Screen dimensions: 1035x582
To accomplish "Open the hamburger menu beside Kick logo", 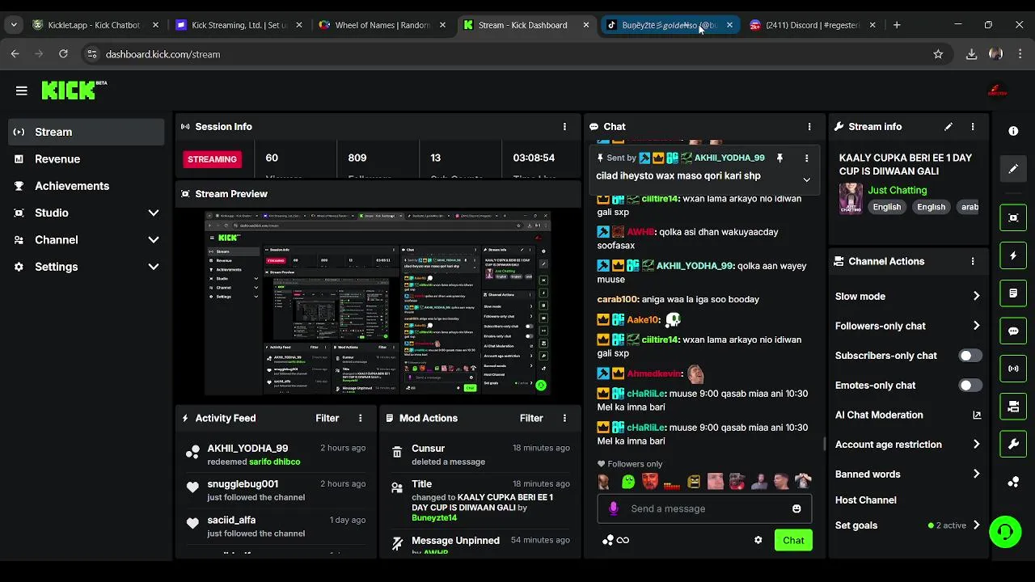I will (x=22, y=91).
